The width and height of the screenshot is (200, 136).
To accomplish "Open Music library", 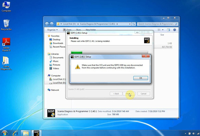I will [x=54, y=61].
